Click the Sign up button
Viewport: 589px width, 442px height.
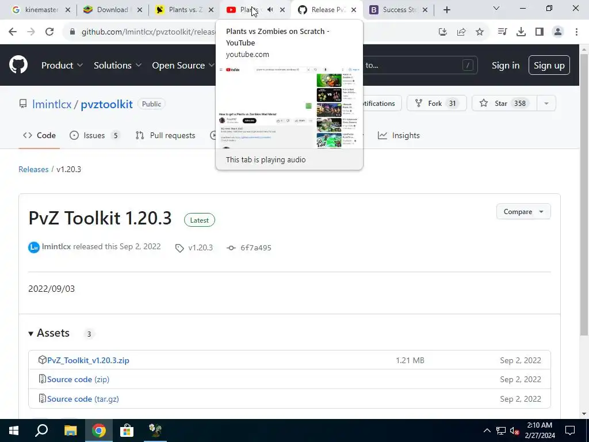tap(549, 66)
